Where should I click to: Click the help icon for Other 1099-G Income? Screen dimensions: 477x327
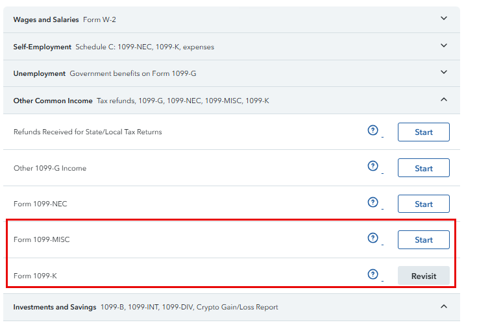click(x=373, y=166)
